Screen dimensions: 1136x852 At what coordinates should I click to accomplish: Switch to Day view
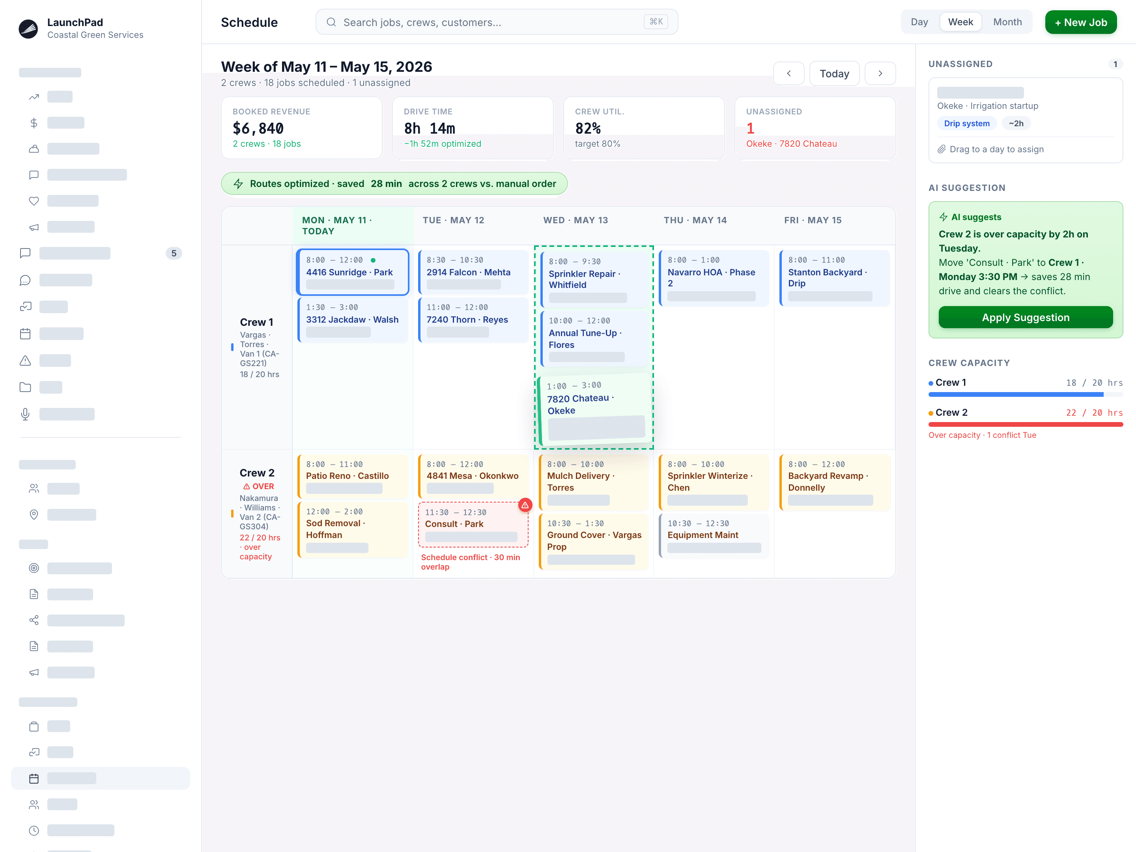[919, 22]
